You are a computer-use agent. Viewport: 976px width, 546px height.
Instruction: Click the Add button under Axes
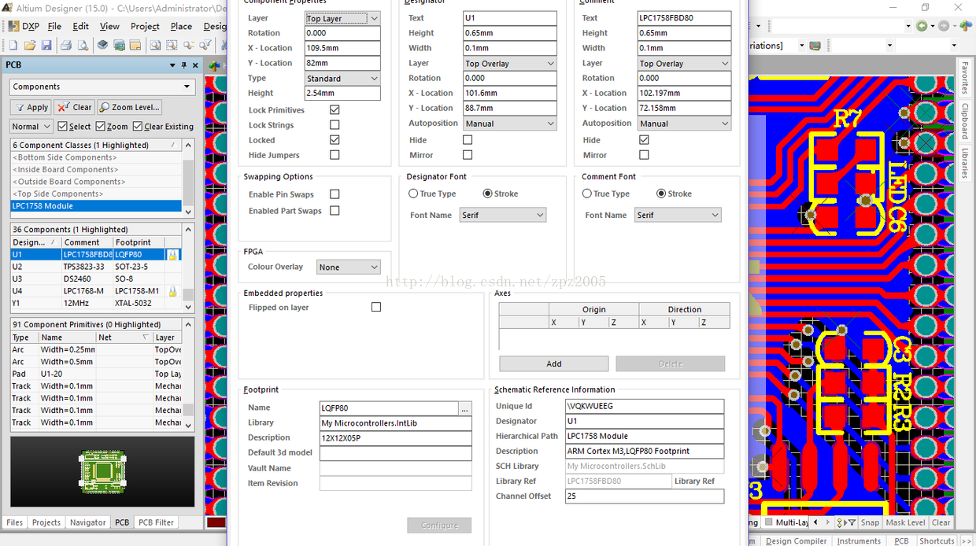tap(554, 363)
